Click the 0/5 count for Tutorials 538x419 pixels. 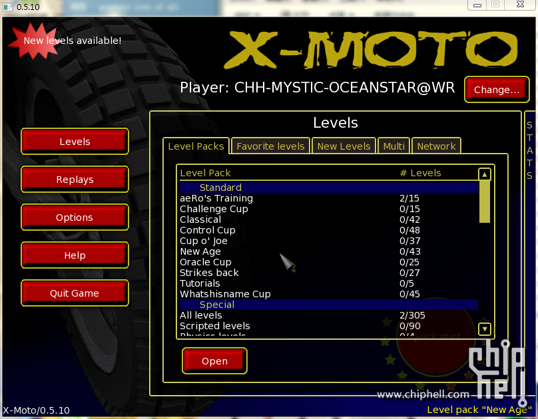[407, 283]
